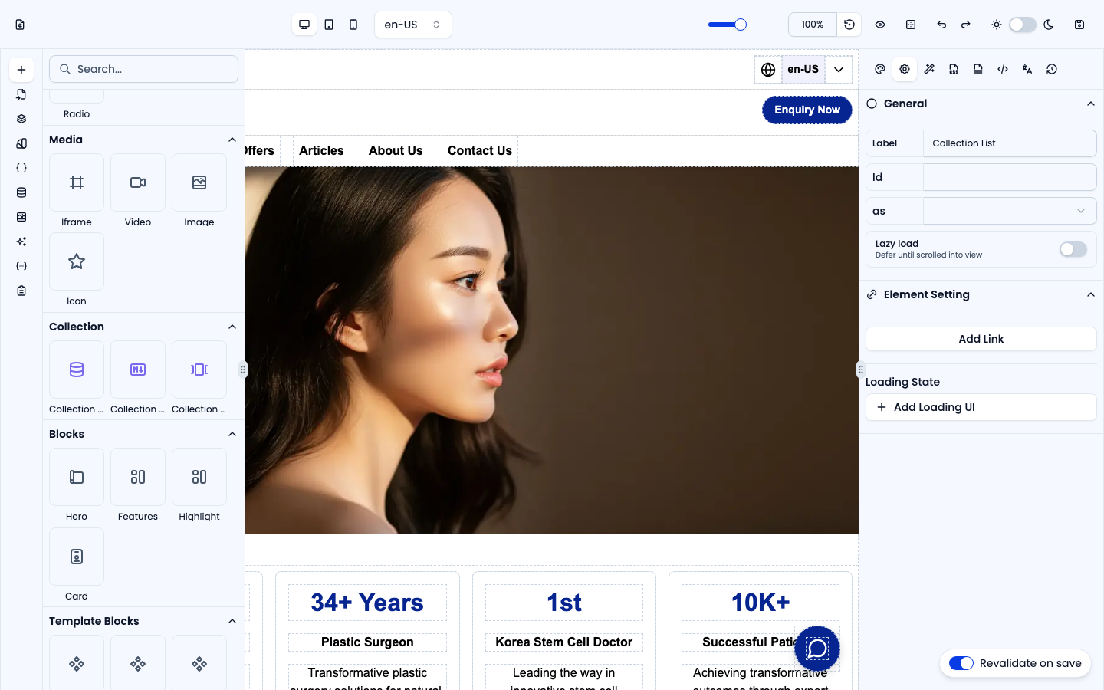Select the Video media element
The image size is (1104, 690).
[x=138, y=182]
